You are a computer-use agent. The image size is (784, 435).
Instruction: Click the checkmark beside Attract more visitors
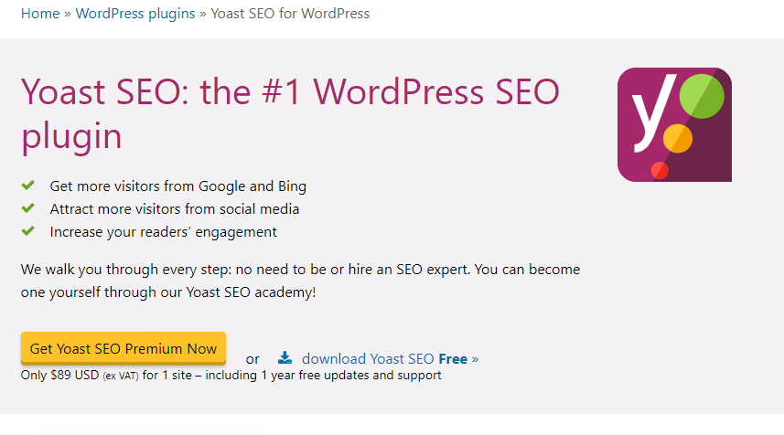coord(28,208)
